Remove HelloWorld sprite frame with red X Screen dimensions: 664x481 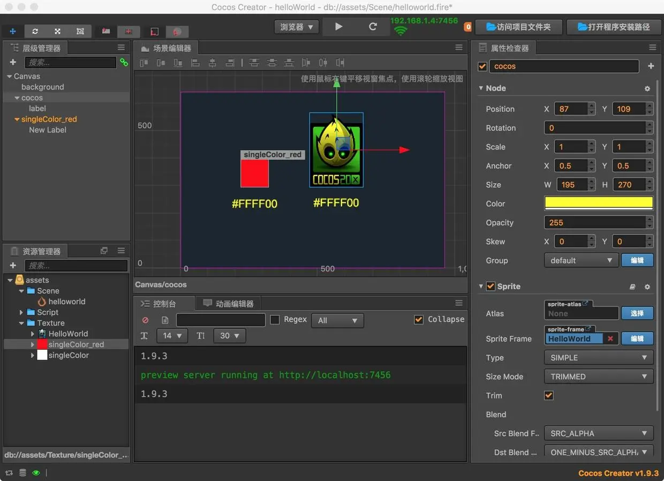click(x=610, y=339)
